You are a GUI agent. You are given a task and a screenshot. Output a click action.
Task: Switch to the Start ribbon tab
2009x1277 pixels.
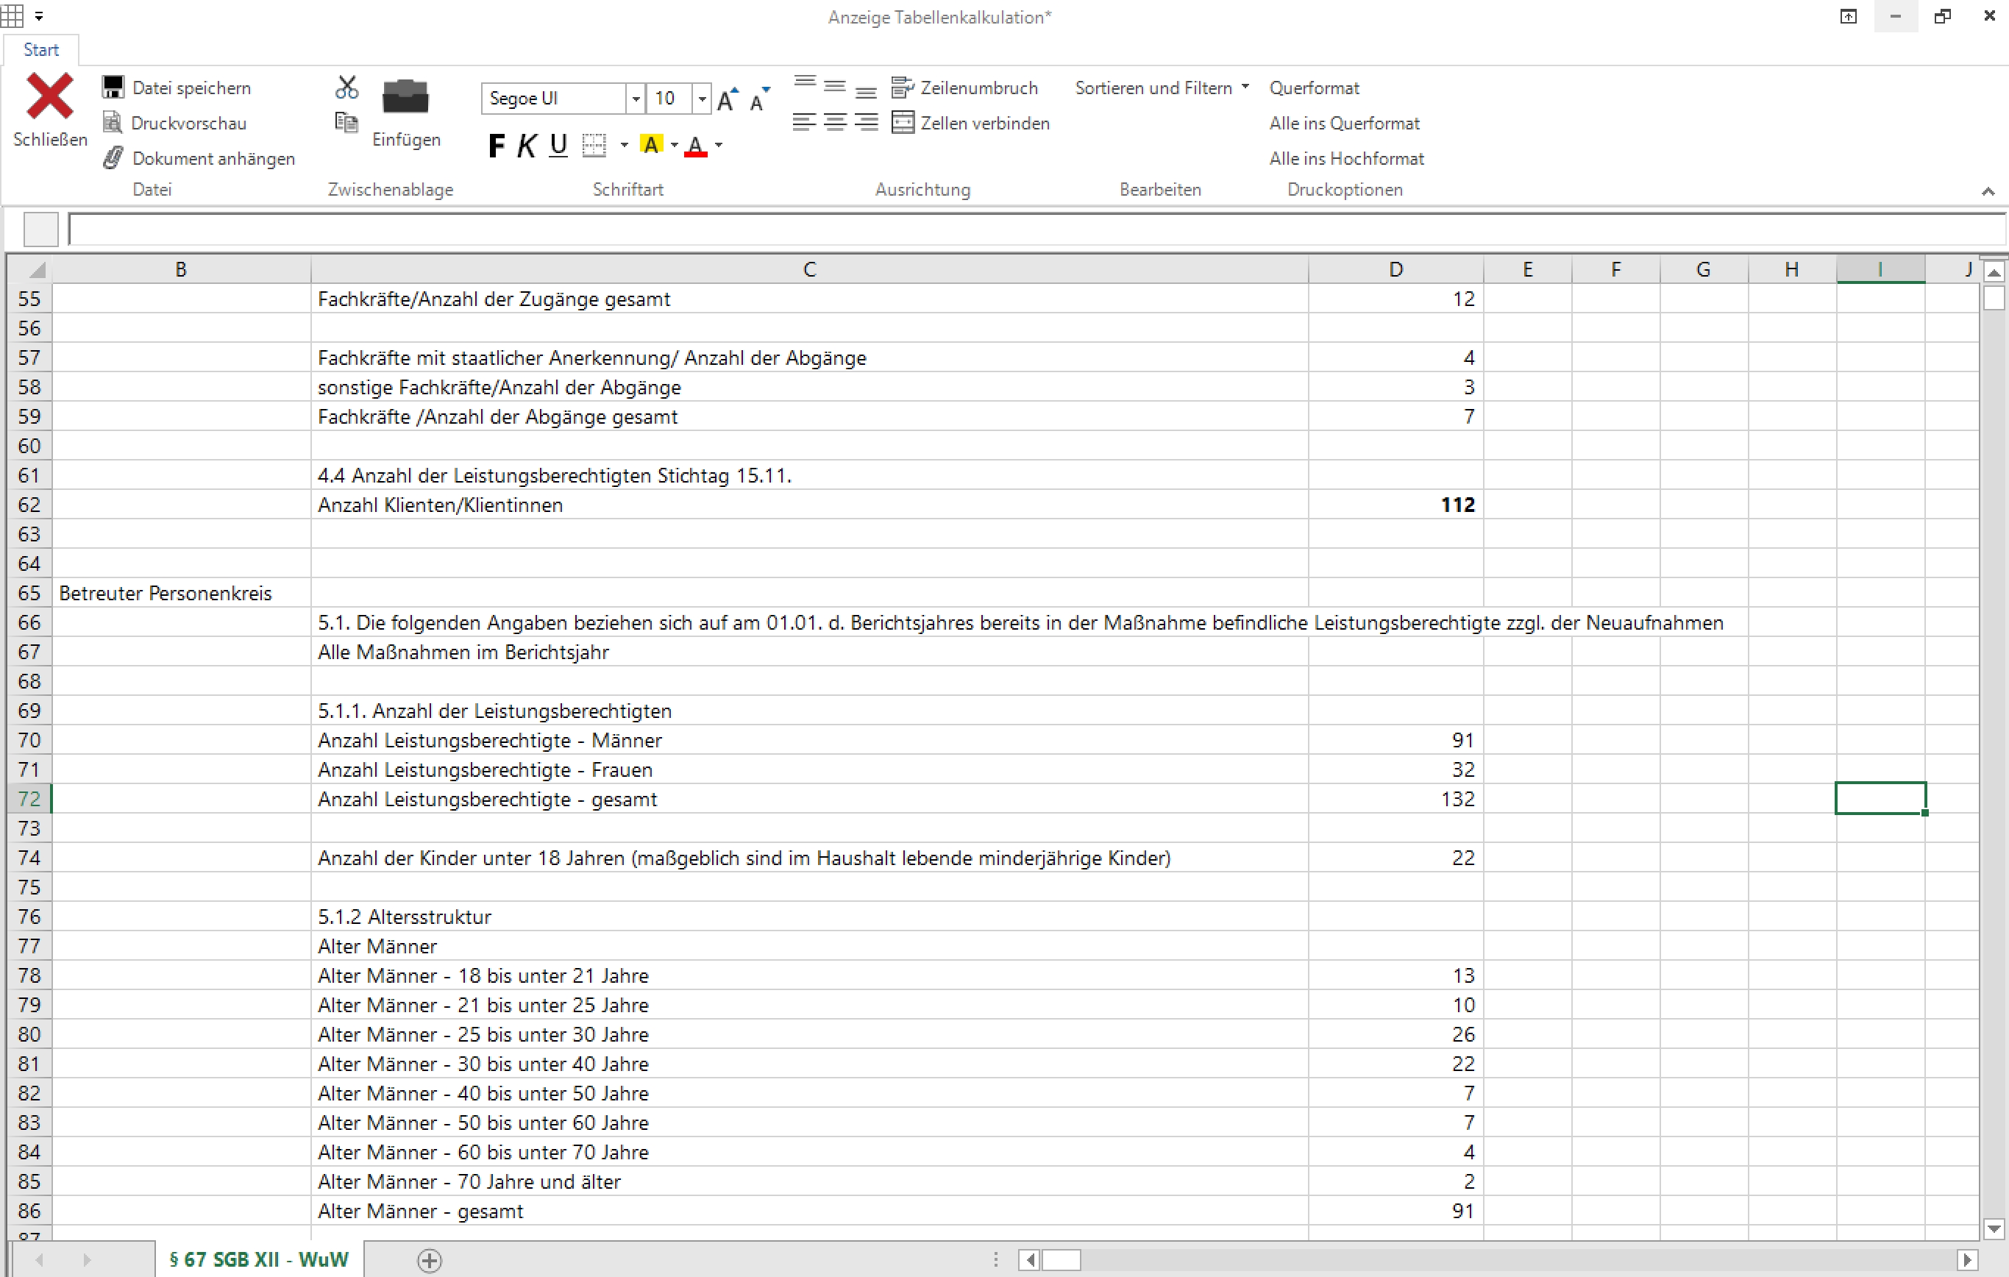click(x=41, y=49)
